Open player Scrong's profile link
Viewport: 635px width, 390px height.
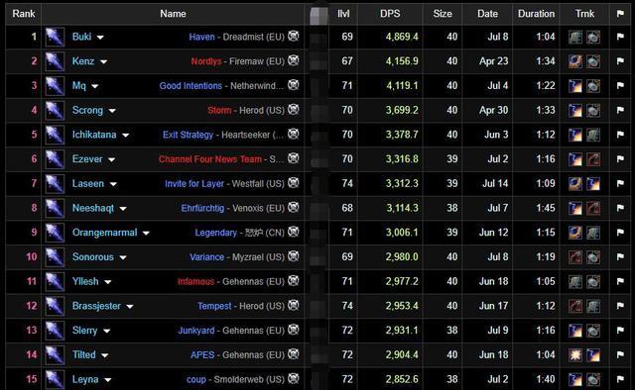pos(87,110)
